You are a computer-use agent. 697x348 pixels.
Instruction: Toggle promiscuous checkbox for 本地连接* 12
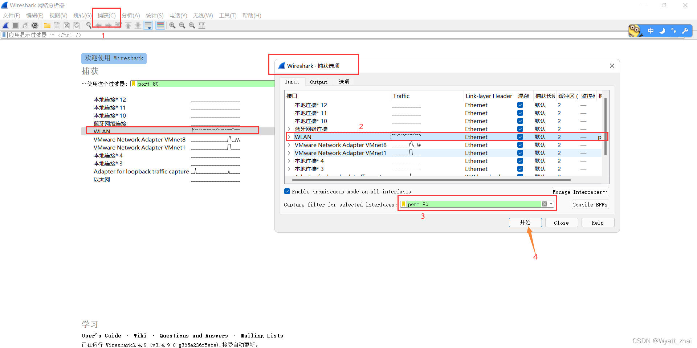coord(520,105)
